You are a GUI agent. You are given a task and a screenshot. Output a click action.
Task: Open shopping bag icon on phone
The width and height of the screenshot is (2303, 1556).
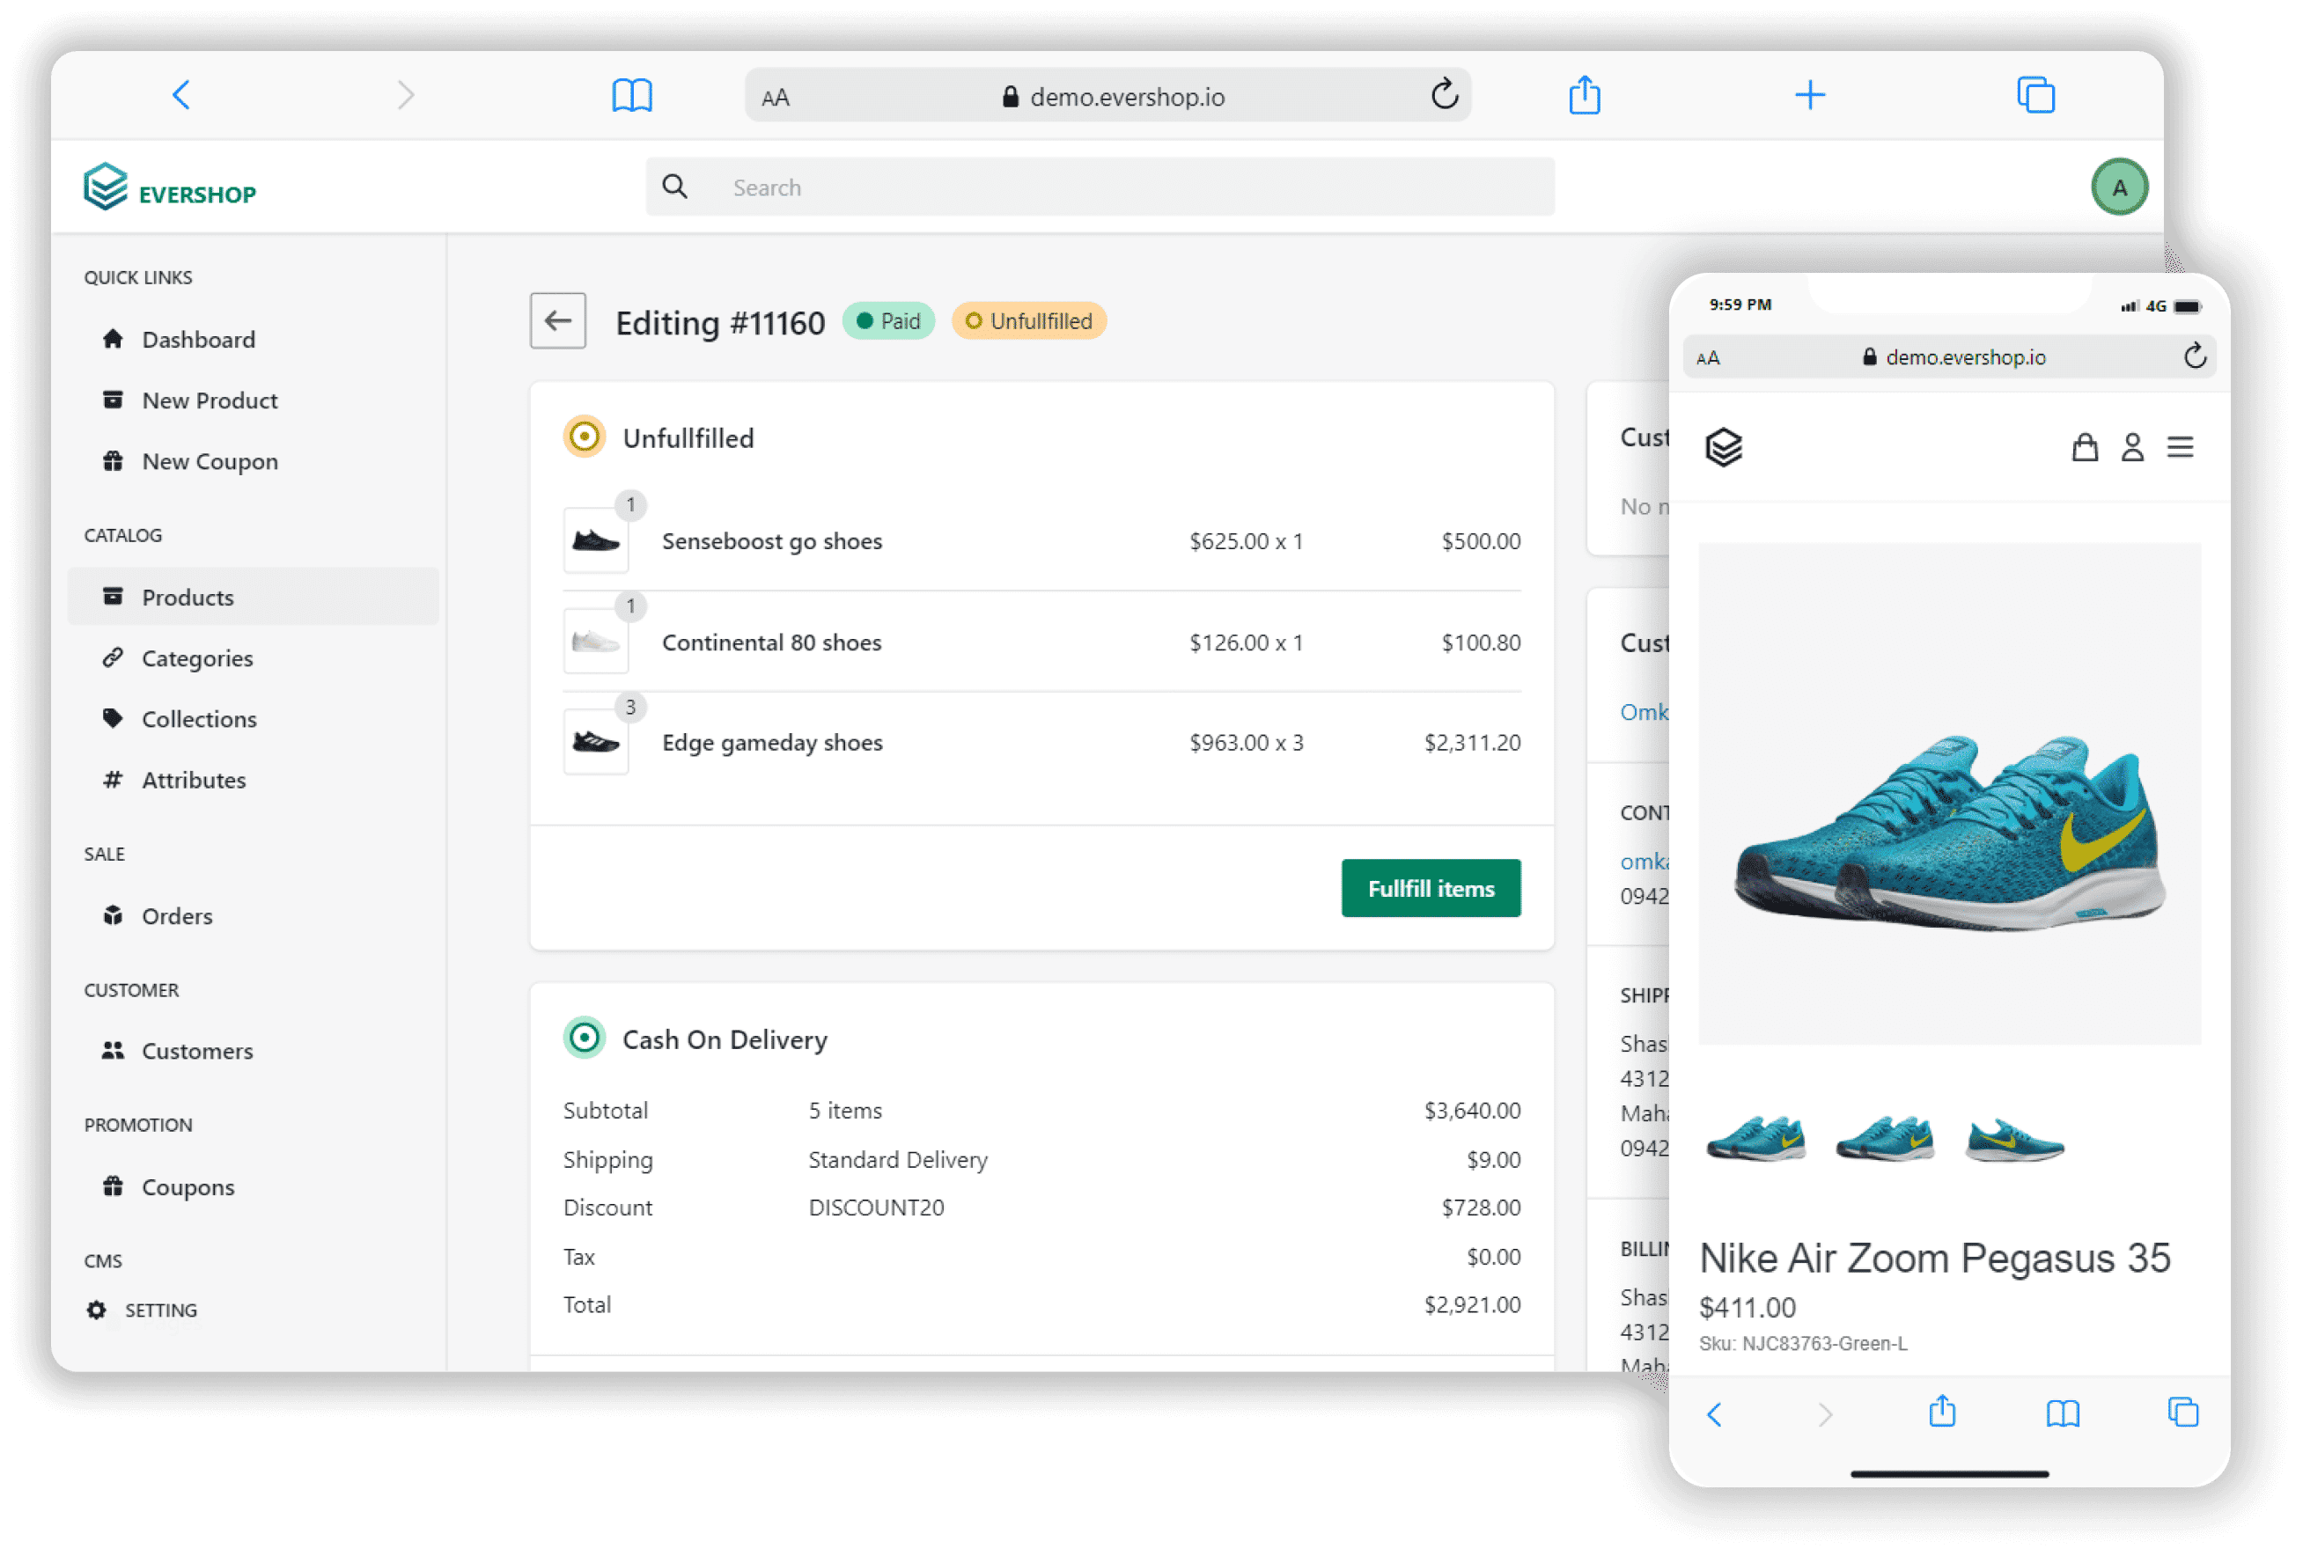(2084, 448)
